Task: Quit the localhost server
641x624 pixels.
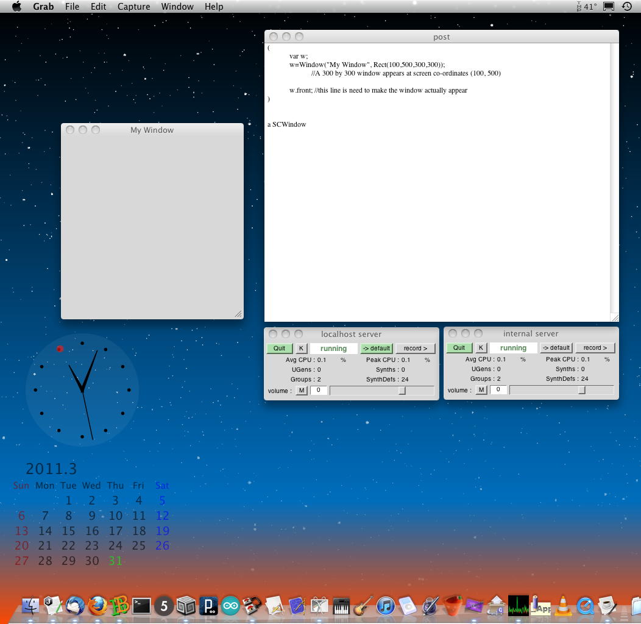Action: click(x=279, y=349)
